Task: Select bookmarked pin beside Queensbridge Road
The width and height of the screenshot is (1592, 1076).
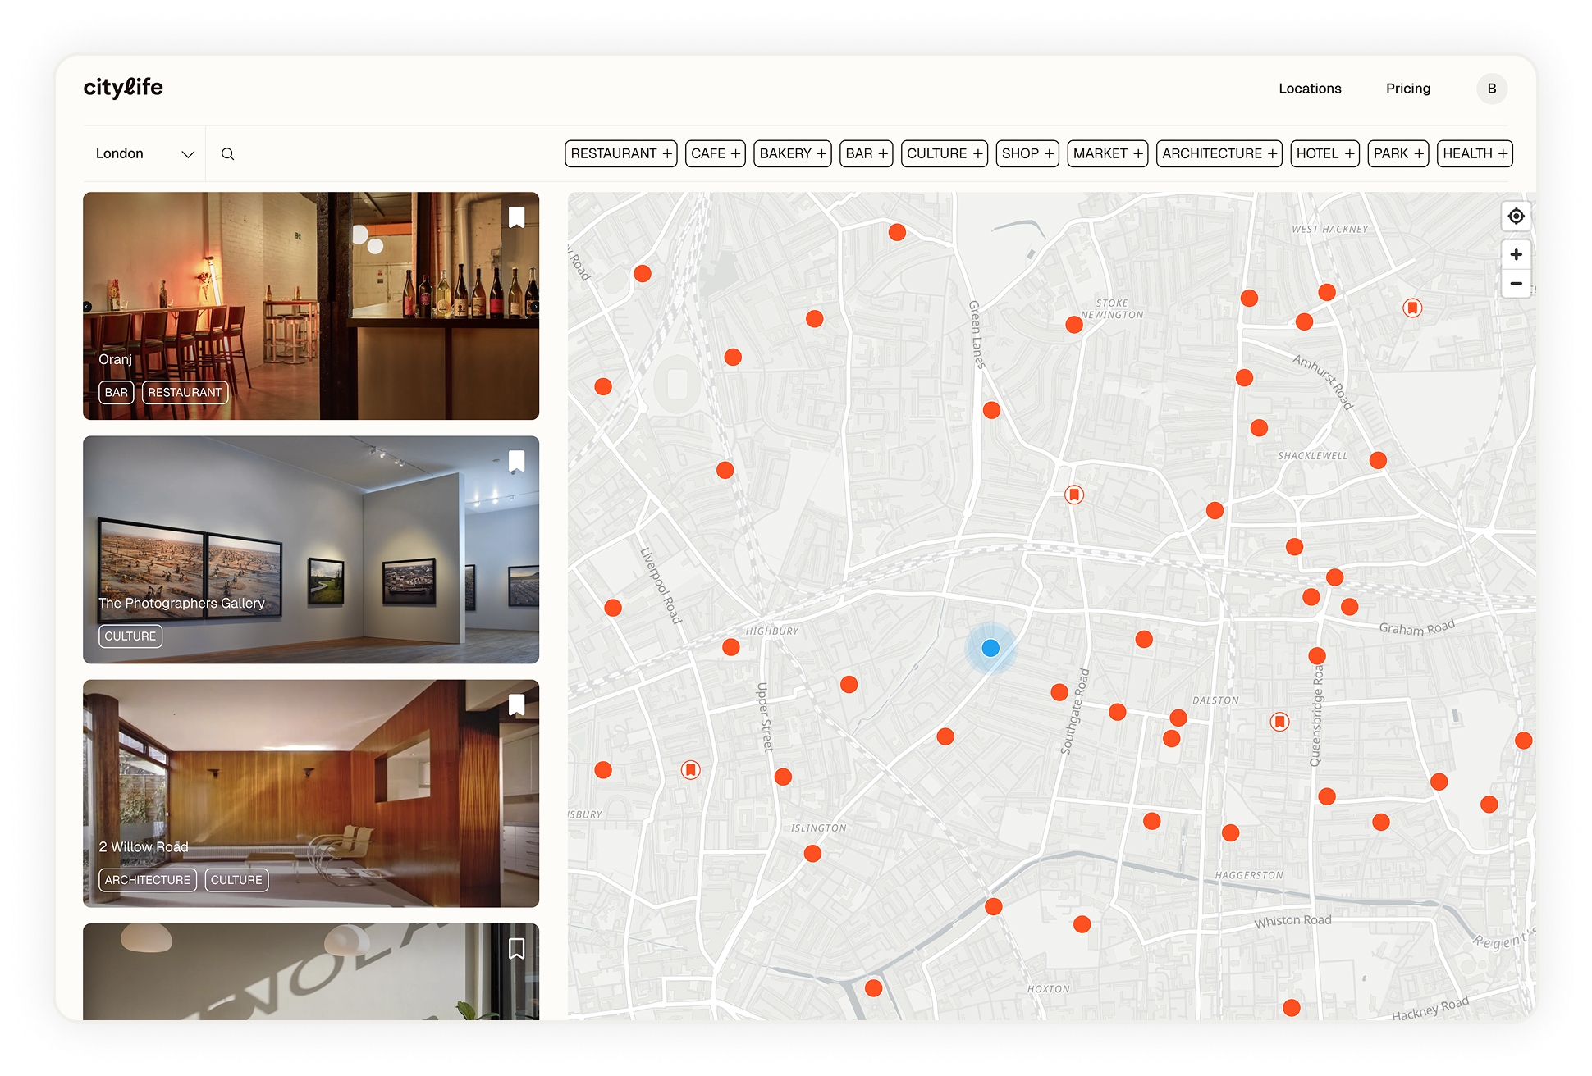Action: click(x=1279, y=722)
